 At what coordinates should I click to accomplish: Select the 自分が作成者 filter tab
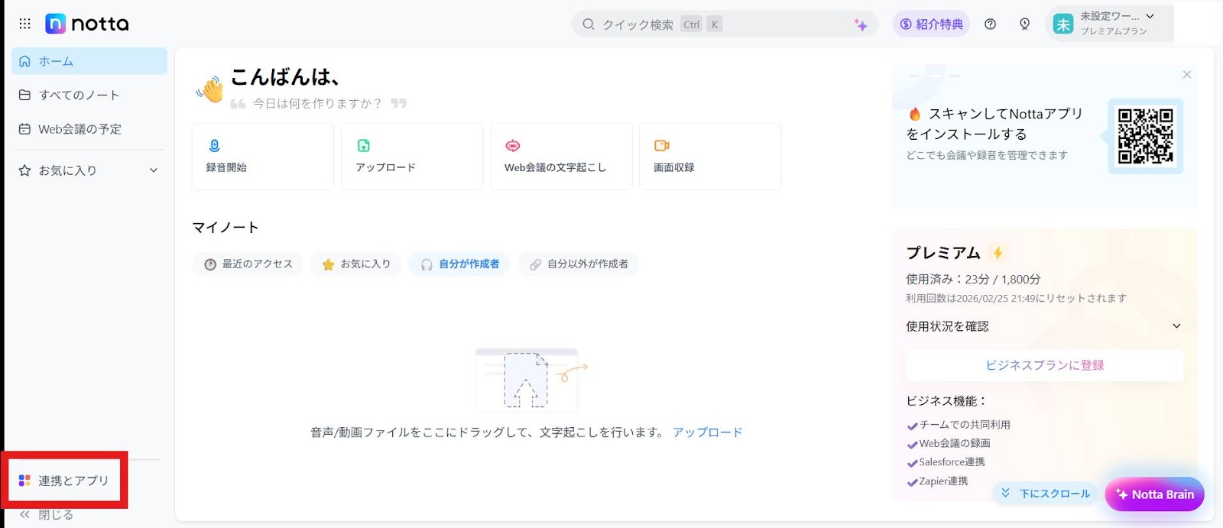[x=459, y=264]
